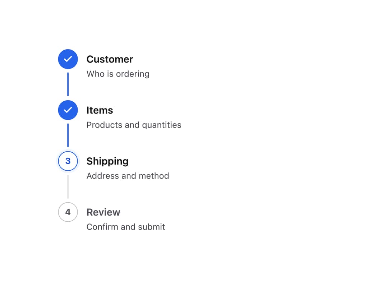This screenshot has height=291, width=388.
Task: Click the Customer step checkmark circle
Action: point(68,59)
